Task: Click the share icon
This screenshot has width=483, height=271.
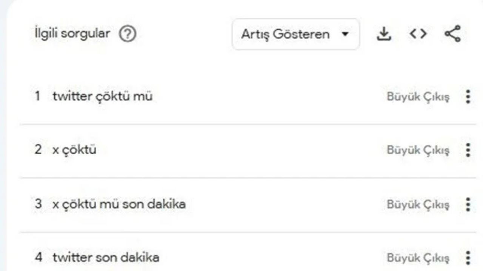Action: [x=452, y=34]
